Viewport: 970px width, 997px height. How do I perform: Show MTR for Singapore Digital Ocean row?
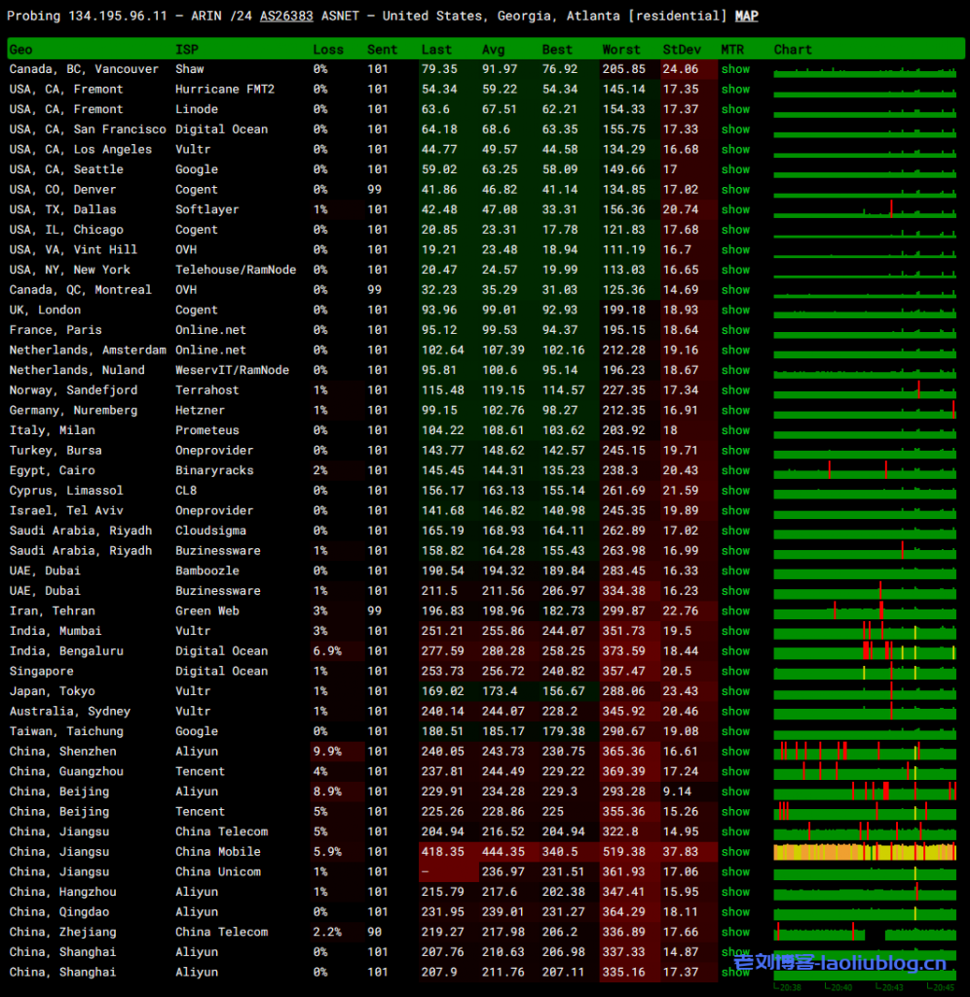[735, 671]
